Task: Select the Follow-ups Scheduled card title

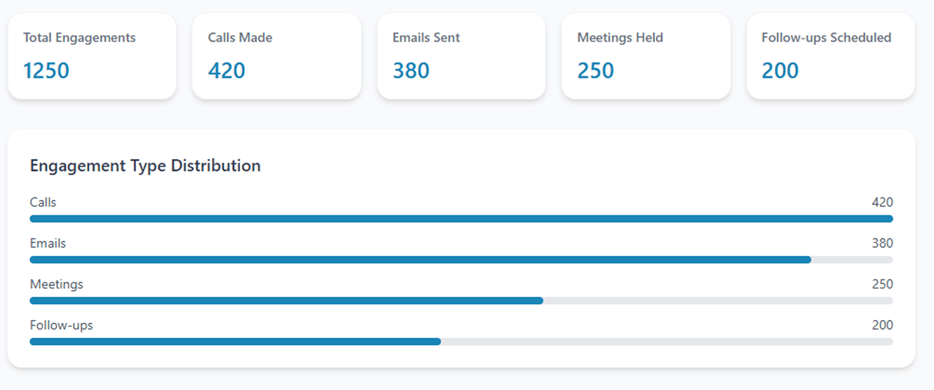Action: tap(826, 38)
